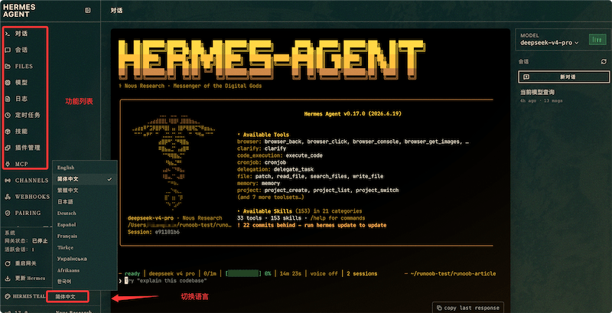The width and height of the screenshot is (612, 313).
Task: Open the WEBHOOKS icon in sidebar
Action: point(8,197)
